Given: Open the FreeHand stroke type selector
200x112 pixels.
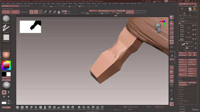Looking at the screenshot, I should coord(6,28).
